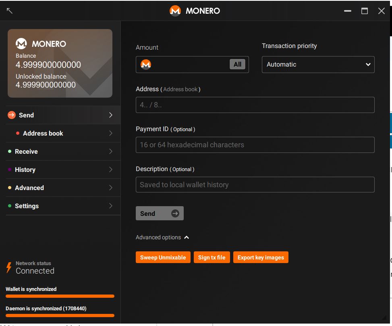Click the Balance value 4.999900000000
Image resolution: width=392 pixels, height=326 pixels.
(48, 65)
